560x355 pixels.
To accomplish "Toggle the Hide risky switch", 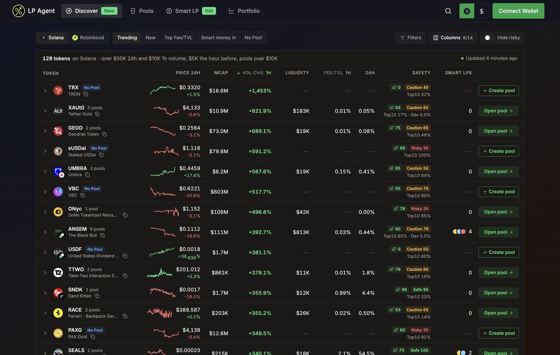I will (x=490, y=38).
